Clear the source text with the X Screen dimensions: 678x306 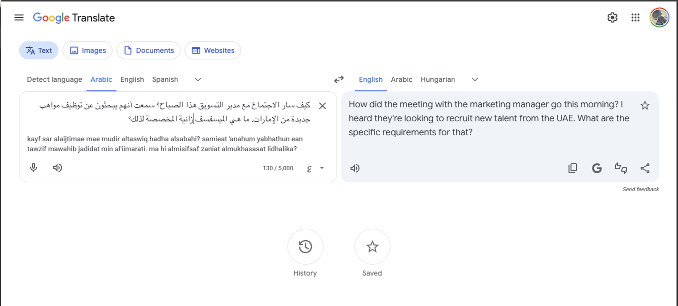[x=322, y=106]
